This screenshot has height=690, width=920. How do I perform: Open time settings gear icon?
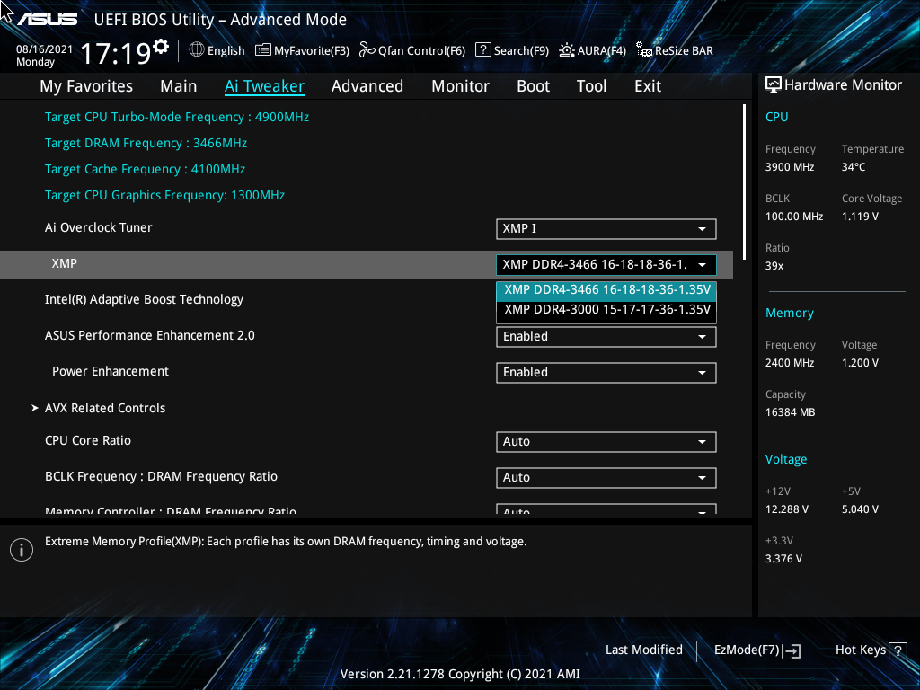(161, 47)
